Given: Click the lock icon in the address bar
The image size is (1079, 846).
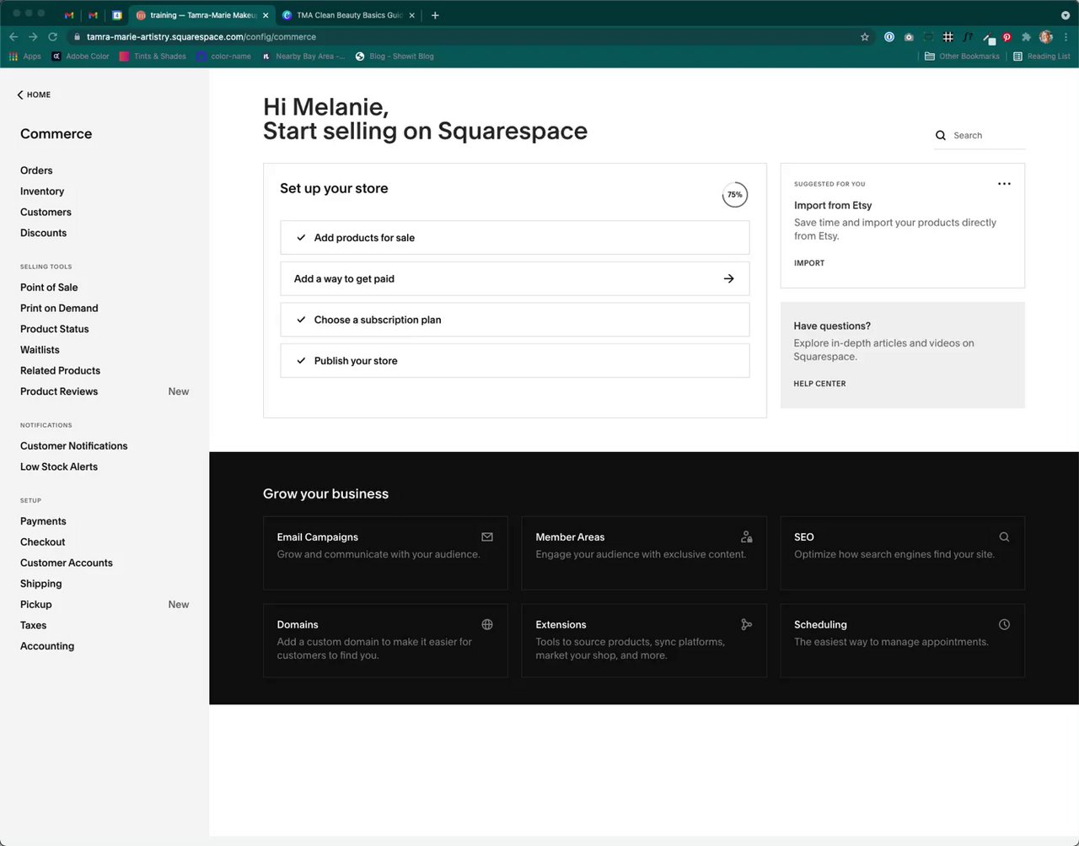Looking at the screenshot, I should [x=77, y=37].
